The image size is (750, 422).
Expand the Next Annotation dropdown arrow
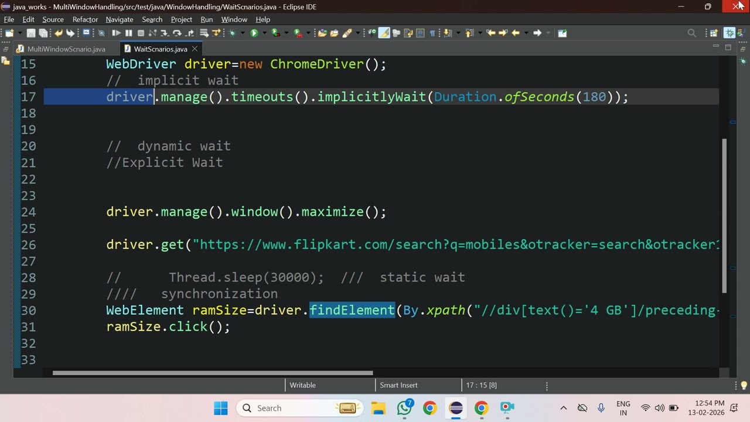pos(458,33)
